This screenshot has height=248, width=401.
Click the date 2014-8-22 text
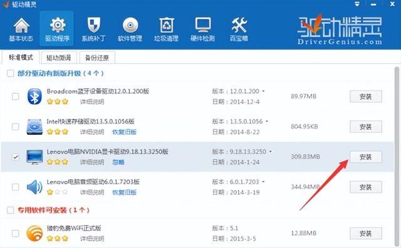(x=245, y=132)
